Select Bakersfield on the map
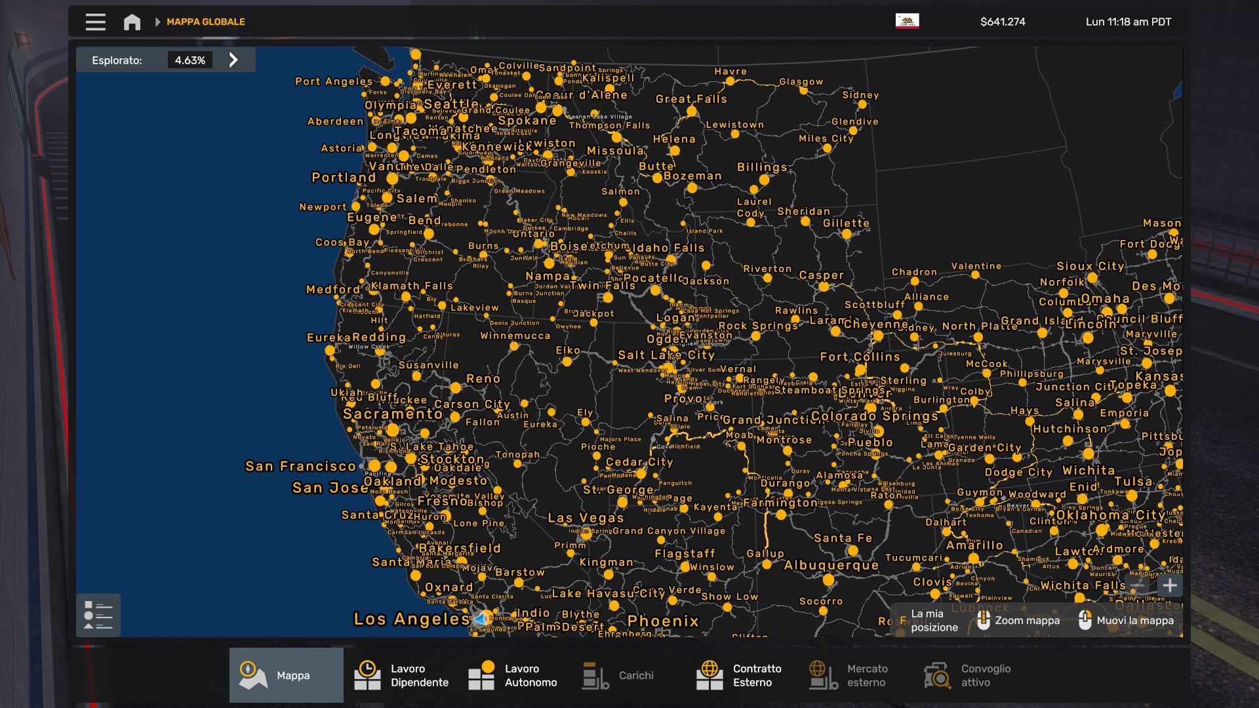The width and height of the screenshot is (1259, 708). pyautogui.click(x=460, y=548)
